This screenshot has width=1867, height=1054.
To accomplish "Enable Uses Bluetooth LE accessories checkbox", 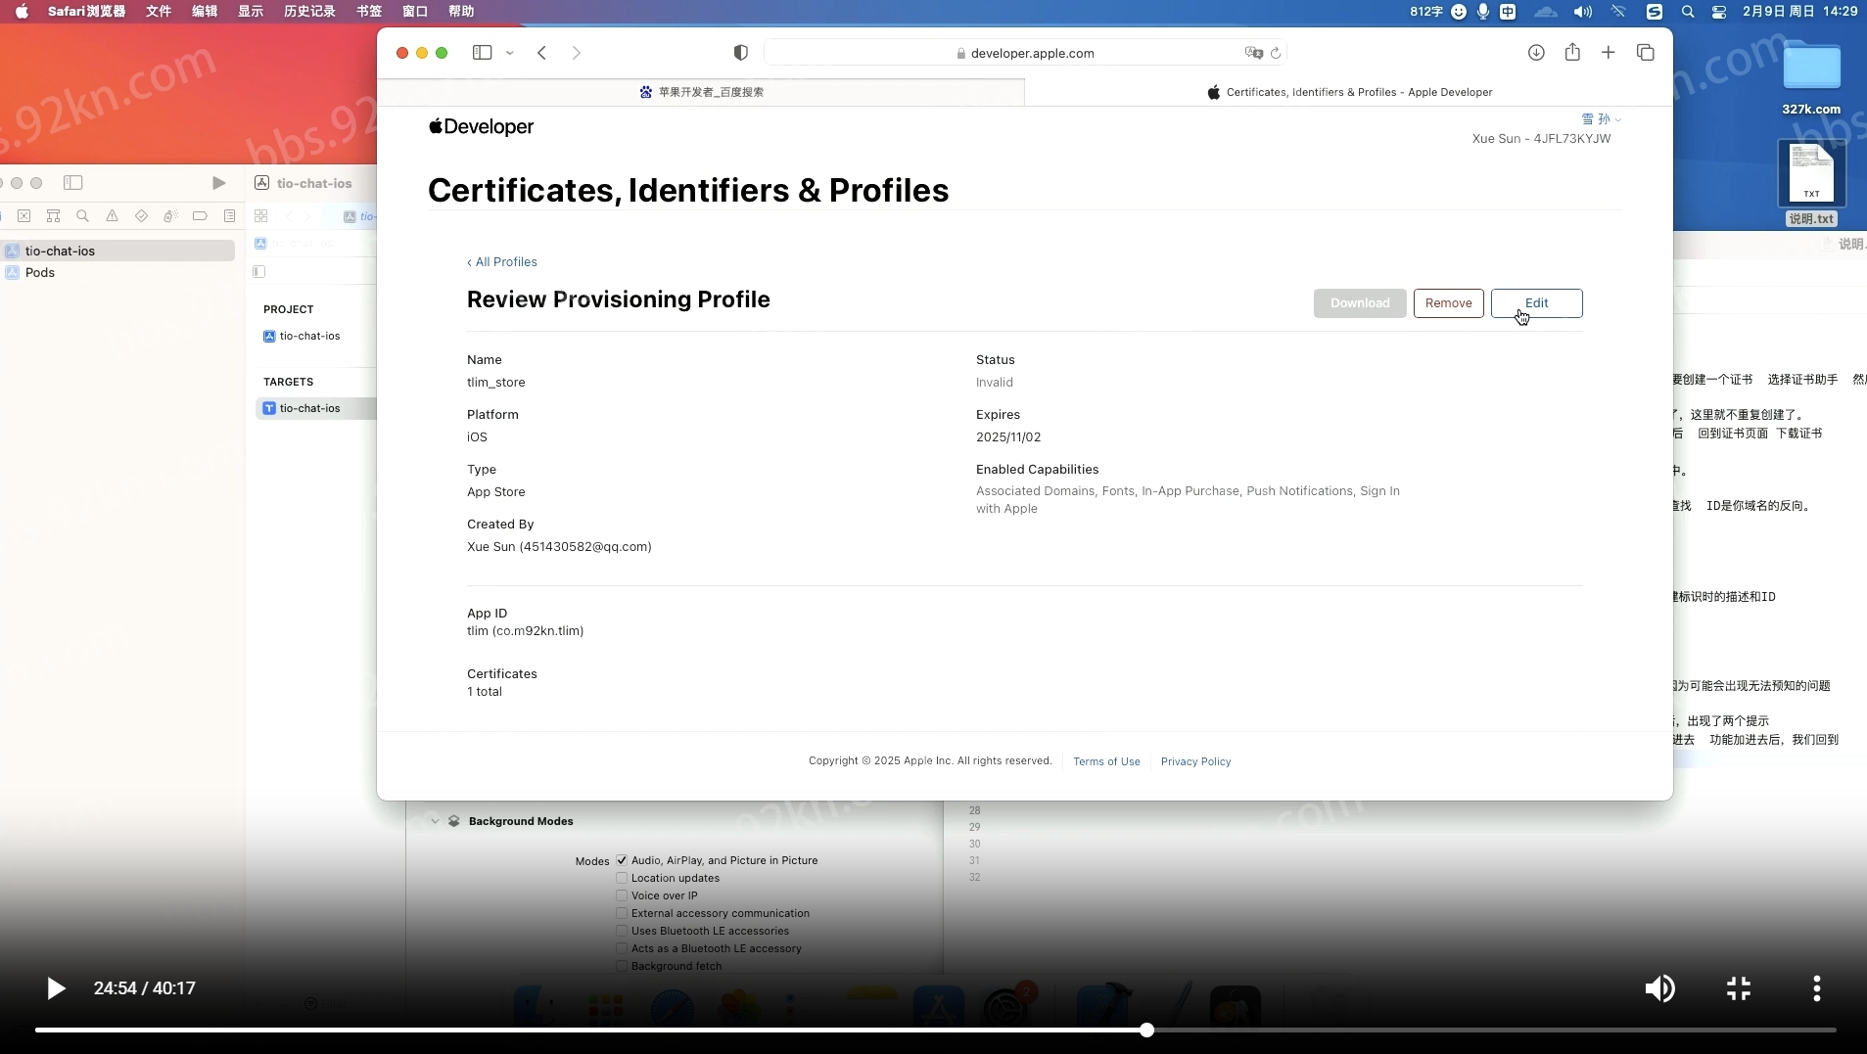I will tap(622, 931).
